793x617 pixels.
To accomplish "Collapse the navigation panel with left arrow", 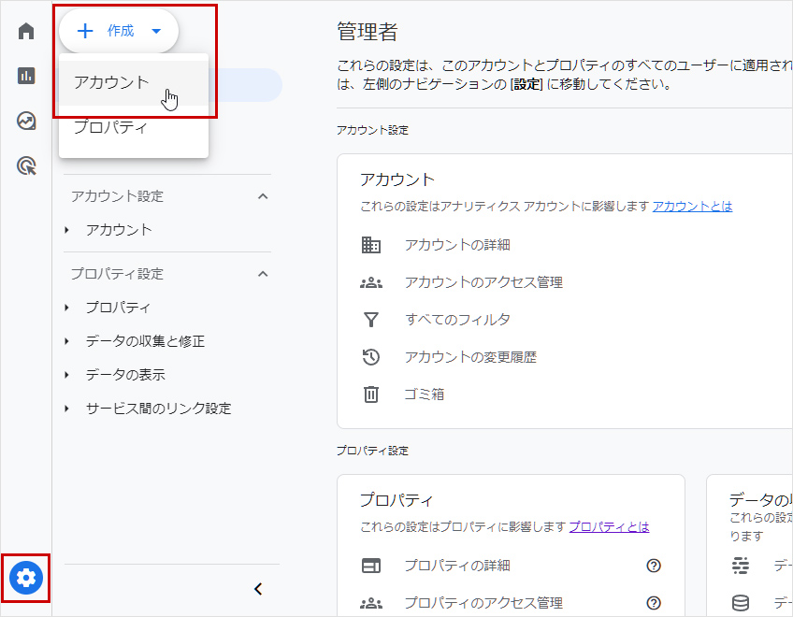I will tap(259, 589).
